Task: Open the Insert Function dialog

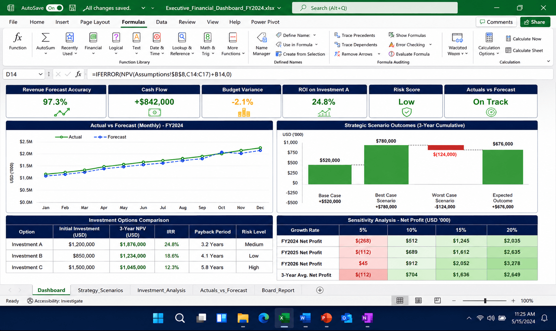Action: (x=17, y=42)
